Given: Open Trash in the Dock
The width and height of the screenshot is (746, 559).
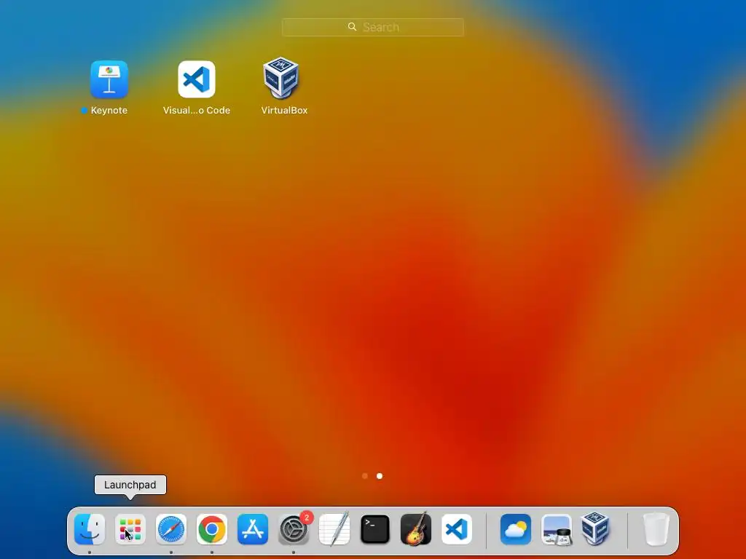Looking at the screenshot, I should tap(656, 529).
